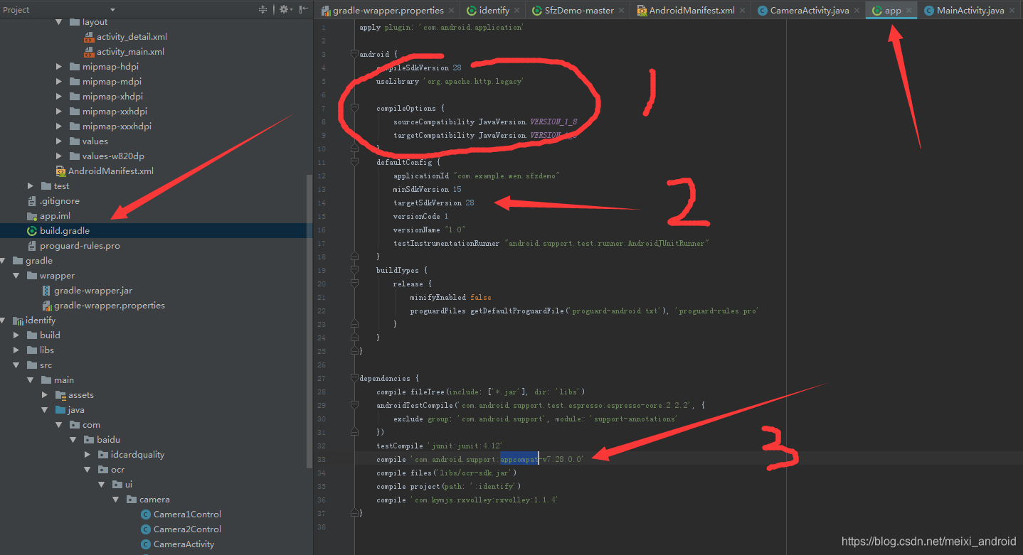Click the assets folder icon
1023x555 pixels.
60,395
